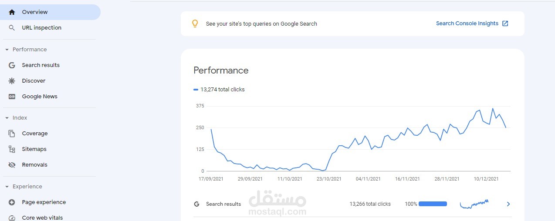This screenshot has height=221, width=555.
Task: Collapse the Experience sidebar section
Action: [x=7, y=187]
